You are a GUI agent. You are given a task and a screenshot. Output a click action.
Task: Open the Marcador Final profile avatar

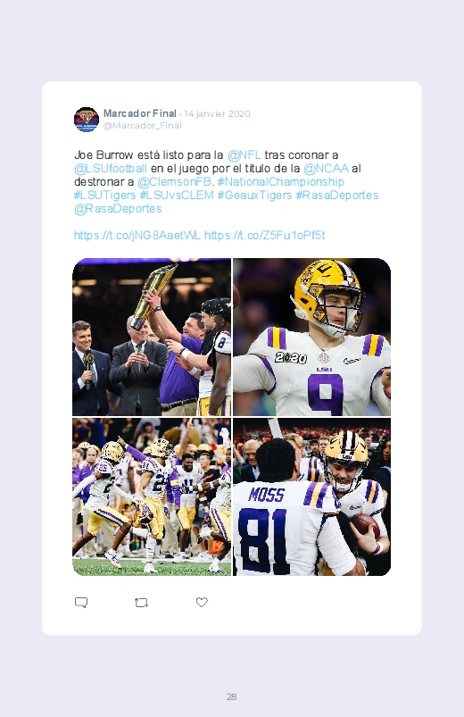point(87,120)
